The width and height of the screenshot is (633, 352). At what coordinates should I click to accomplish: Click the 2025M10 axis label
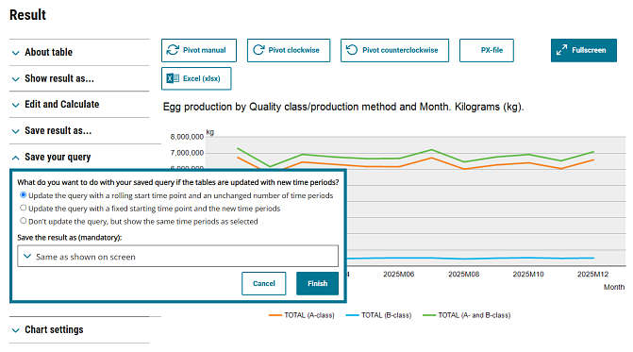click(528, 274)
